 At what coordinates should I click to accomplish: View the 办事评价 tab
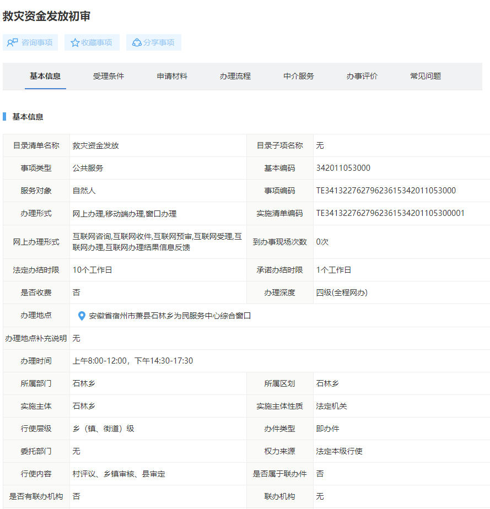362,76
